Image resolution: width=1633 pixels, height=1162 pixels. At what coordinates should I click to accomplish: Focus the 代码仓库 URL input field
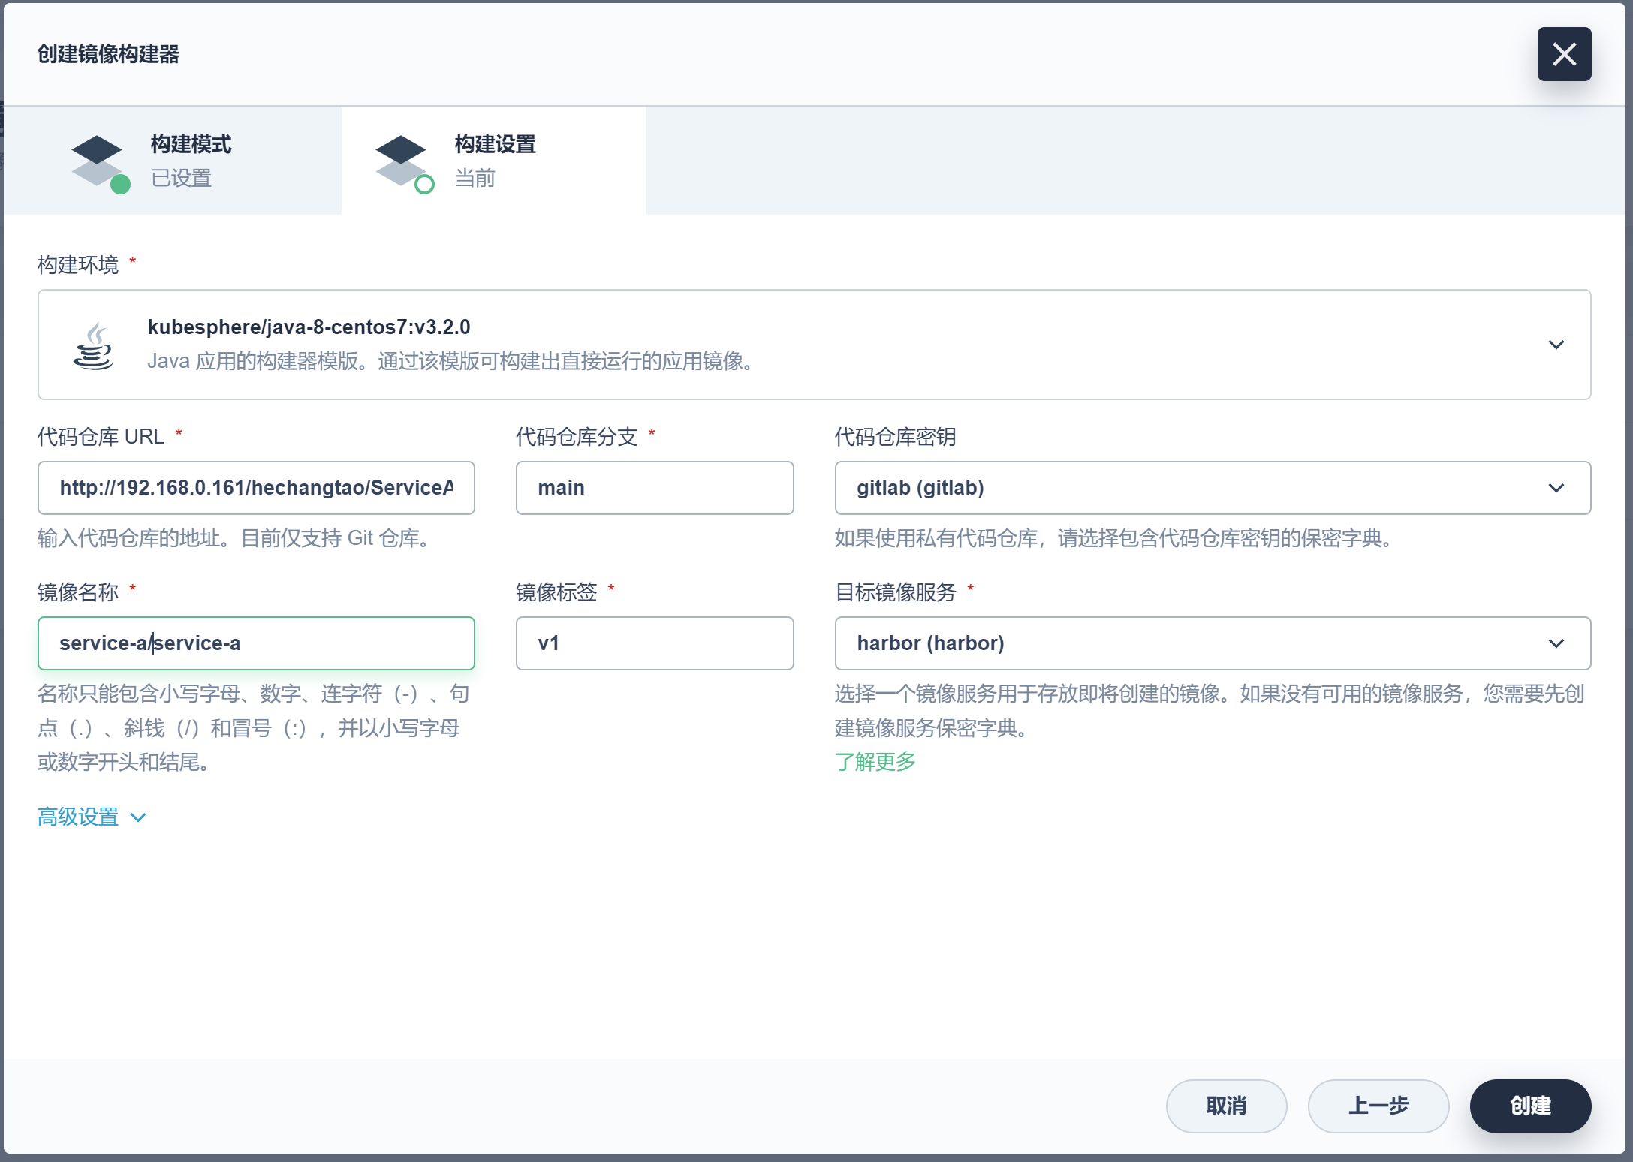256,488
